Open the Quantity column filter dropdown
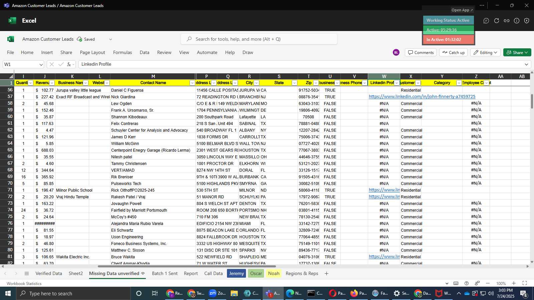The height and width of the screenshot is (300, 534). pos(31,83)
